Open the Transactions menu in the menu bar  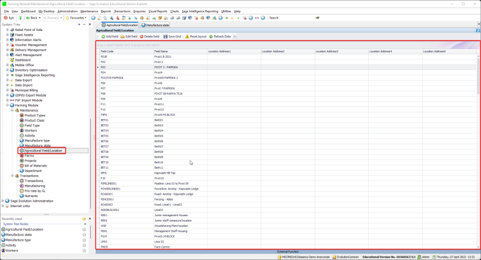pyautogui.click(x=122, y=11)
